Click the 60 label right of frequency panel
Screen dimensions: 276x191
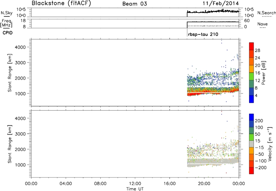(x=247, y=21)
